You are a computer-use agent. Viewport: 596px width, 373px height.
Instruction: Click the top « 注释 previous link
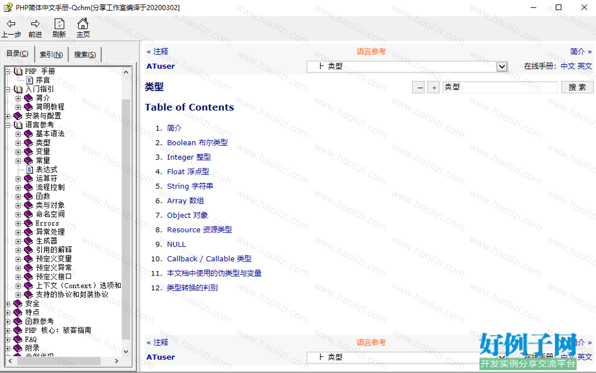[158, 52]
